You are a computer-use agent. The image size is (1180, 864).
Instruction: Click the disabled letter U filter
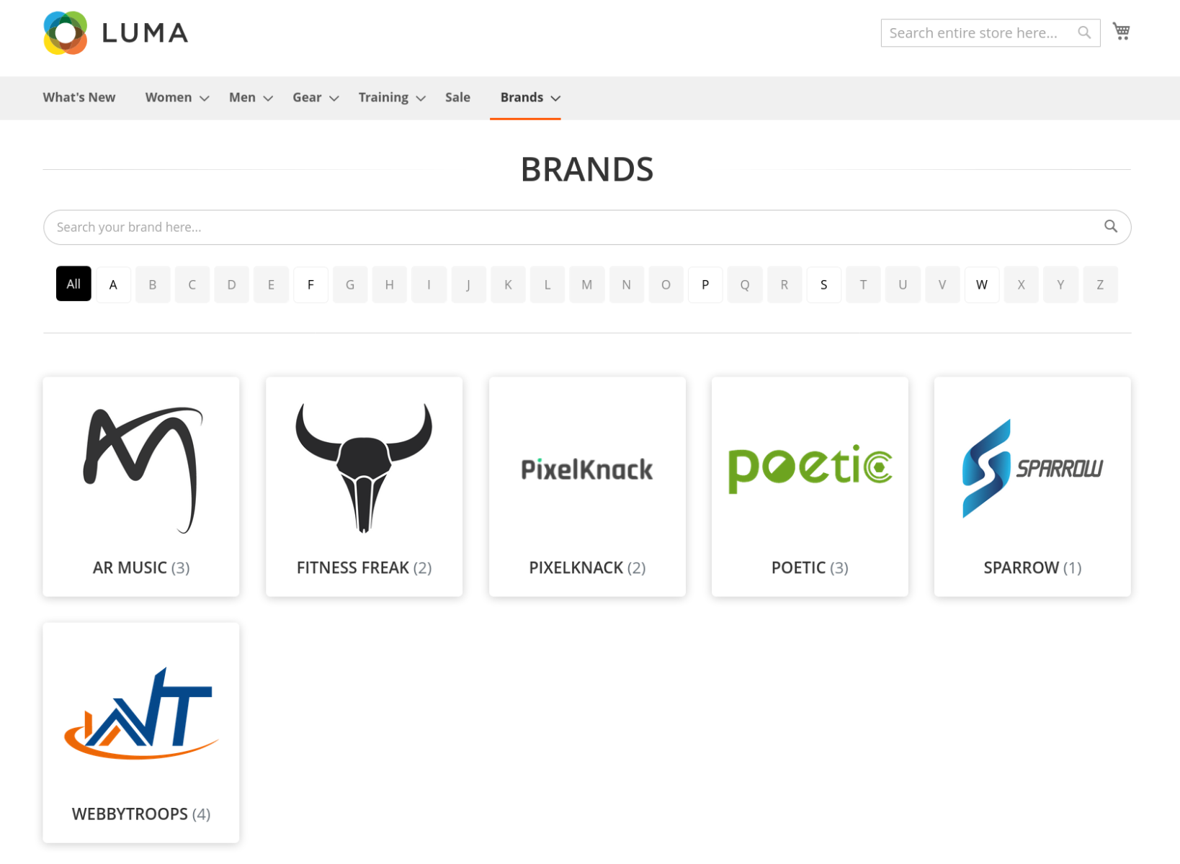(x=903, y=284)
